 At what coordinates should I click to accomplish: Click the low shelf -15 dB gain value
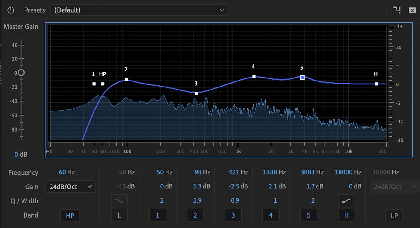click(x=126, y=186)
